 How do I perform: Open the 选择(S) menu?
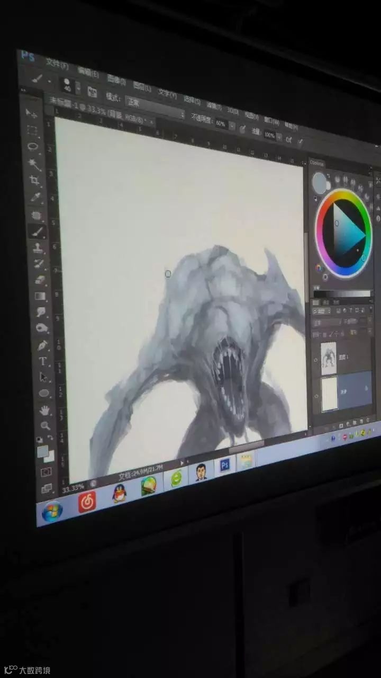[192, 100]
